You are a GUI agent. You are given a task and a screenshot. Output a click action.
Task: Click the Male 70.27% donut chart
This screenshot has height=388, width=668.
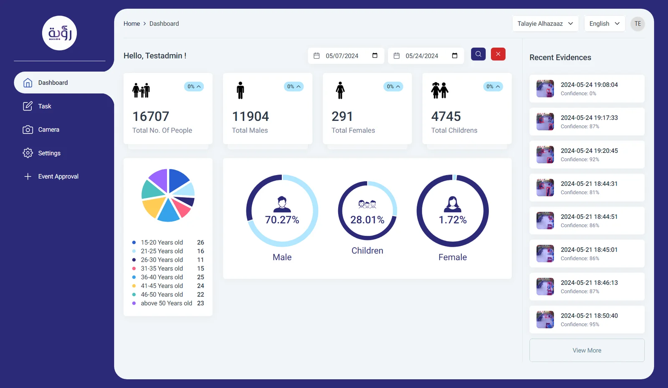tap(282, 210)
